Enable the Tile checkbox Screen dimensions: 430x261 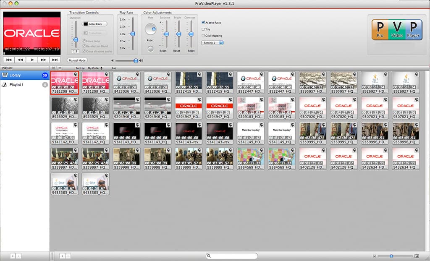point(203,29)
